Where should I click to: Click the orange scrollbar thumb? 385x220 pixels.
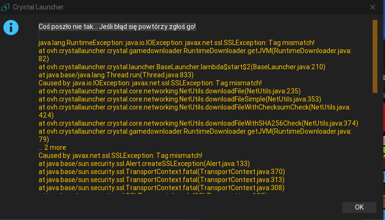(x=375, y=56)
